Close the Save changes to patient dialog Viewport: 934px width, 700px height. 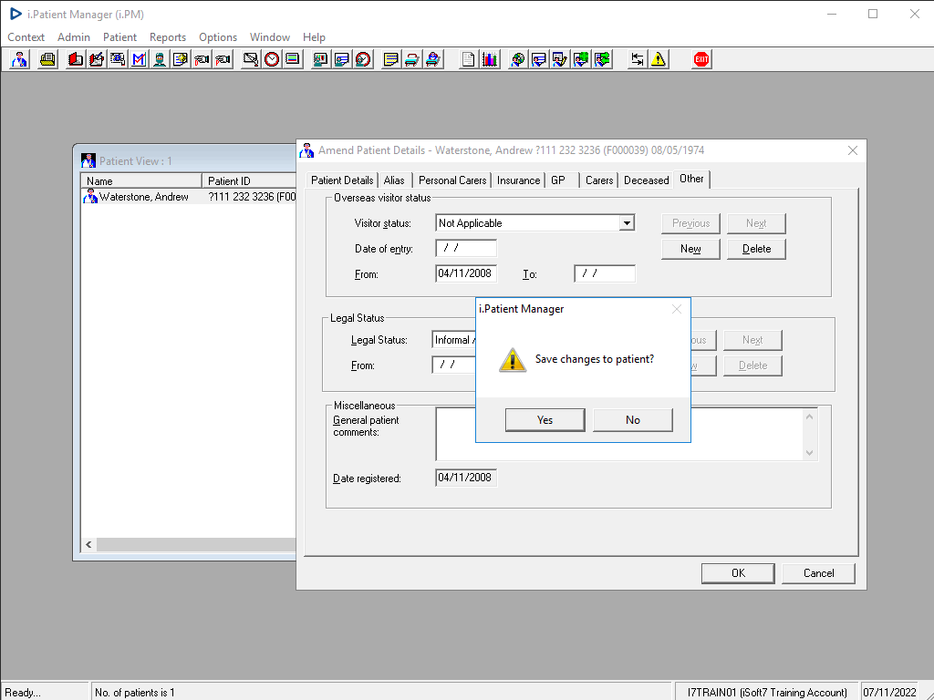pyautogui.click(x=677, y=309)
